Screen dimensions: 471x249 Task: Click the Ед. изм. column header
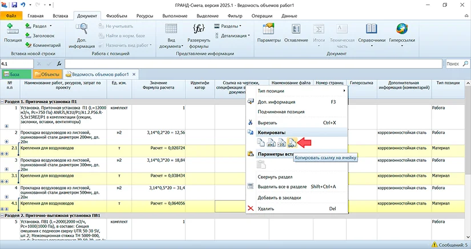tap(119, 89)
